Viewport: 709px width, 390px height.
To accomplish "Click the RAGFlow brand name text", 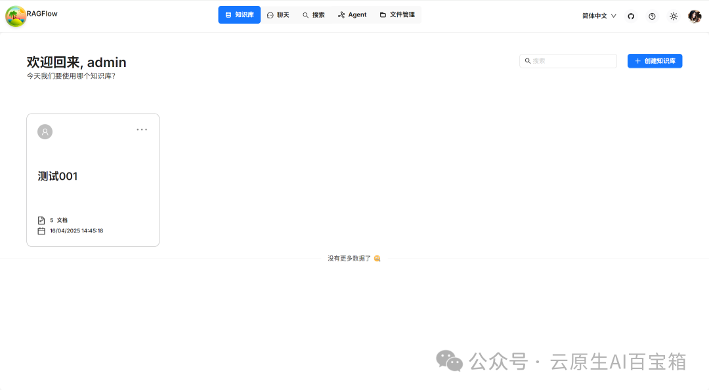I will tap(42, 14).
